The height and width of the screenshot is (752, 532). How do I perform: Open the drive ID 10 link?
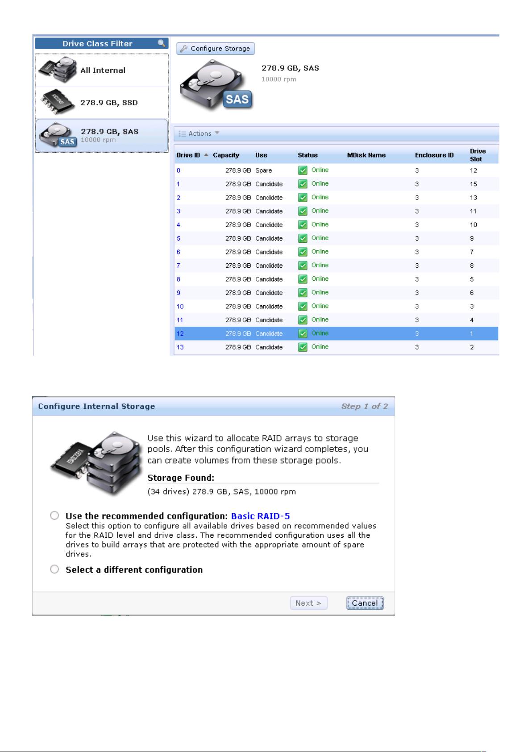tap(180, 306)
